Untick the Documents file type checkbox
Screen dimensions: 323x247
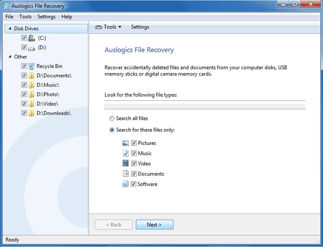[x=134, y=174]
